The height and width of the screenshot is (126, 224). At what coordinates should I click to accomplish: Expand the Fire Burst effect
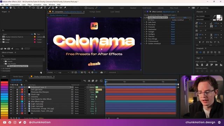click(145, 24)
